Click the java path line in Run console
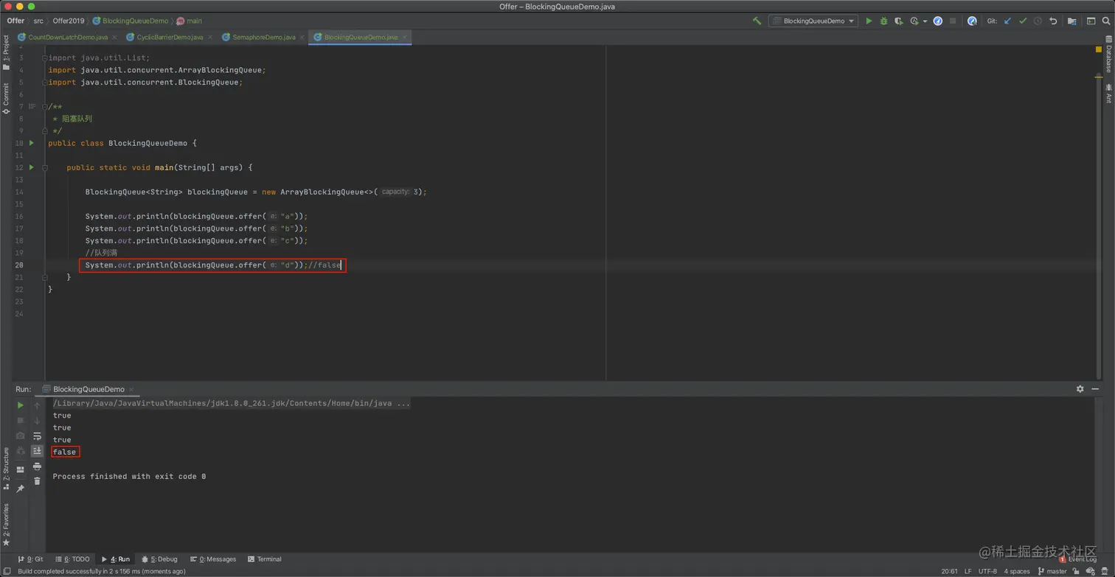Screen dimensions: 1115x577 click(x=232, y=404)
